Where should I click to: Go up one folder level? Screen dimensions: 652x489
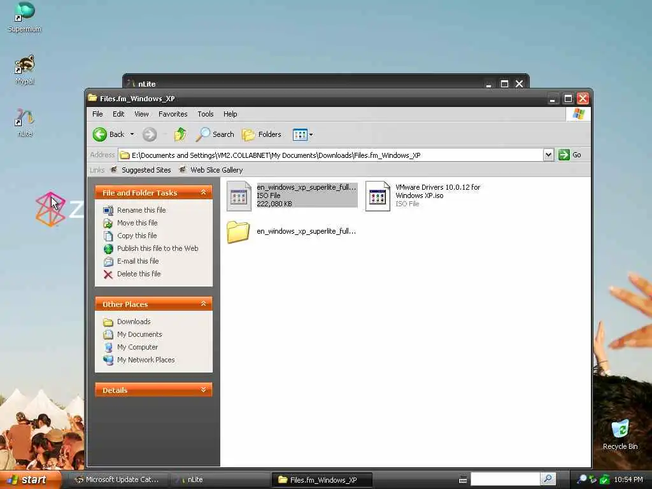(x=180, y=134)
